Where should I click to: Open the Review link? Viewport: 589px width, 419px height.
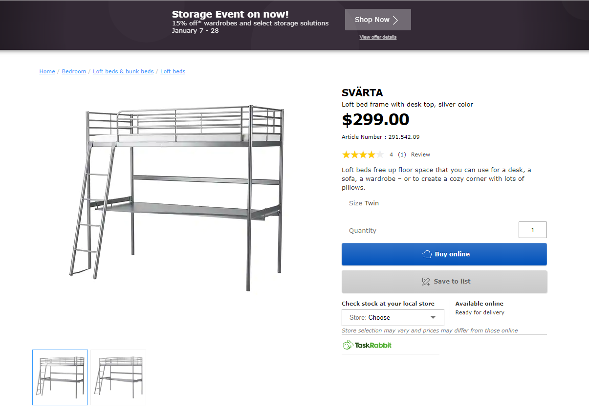(x=420, y=154)
